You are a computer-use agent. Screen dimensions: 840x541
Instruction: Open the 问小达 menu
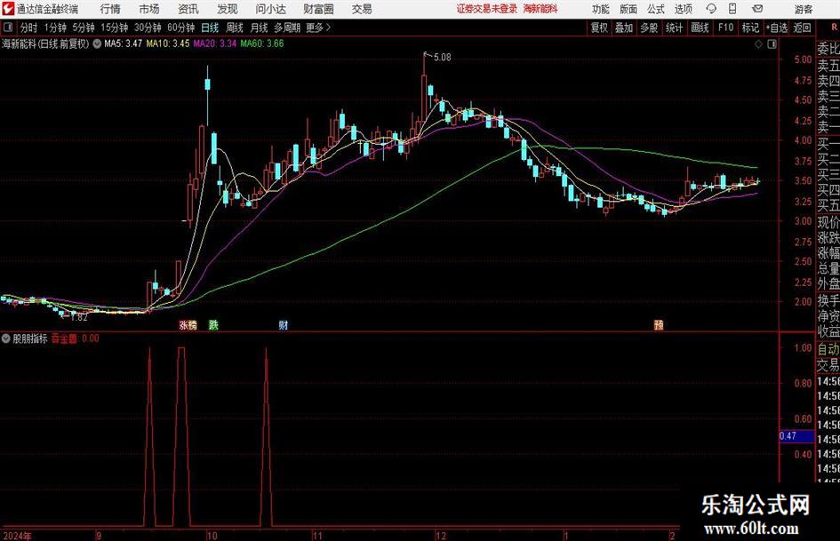point(270,9)
